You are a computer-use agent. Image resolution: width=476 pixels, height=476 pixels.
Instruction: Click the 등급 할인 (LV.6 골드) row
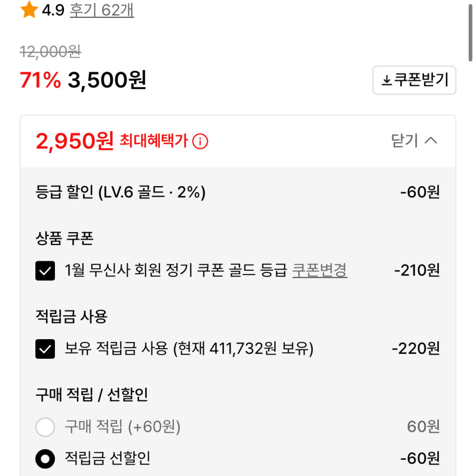pos(121,192)
